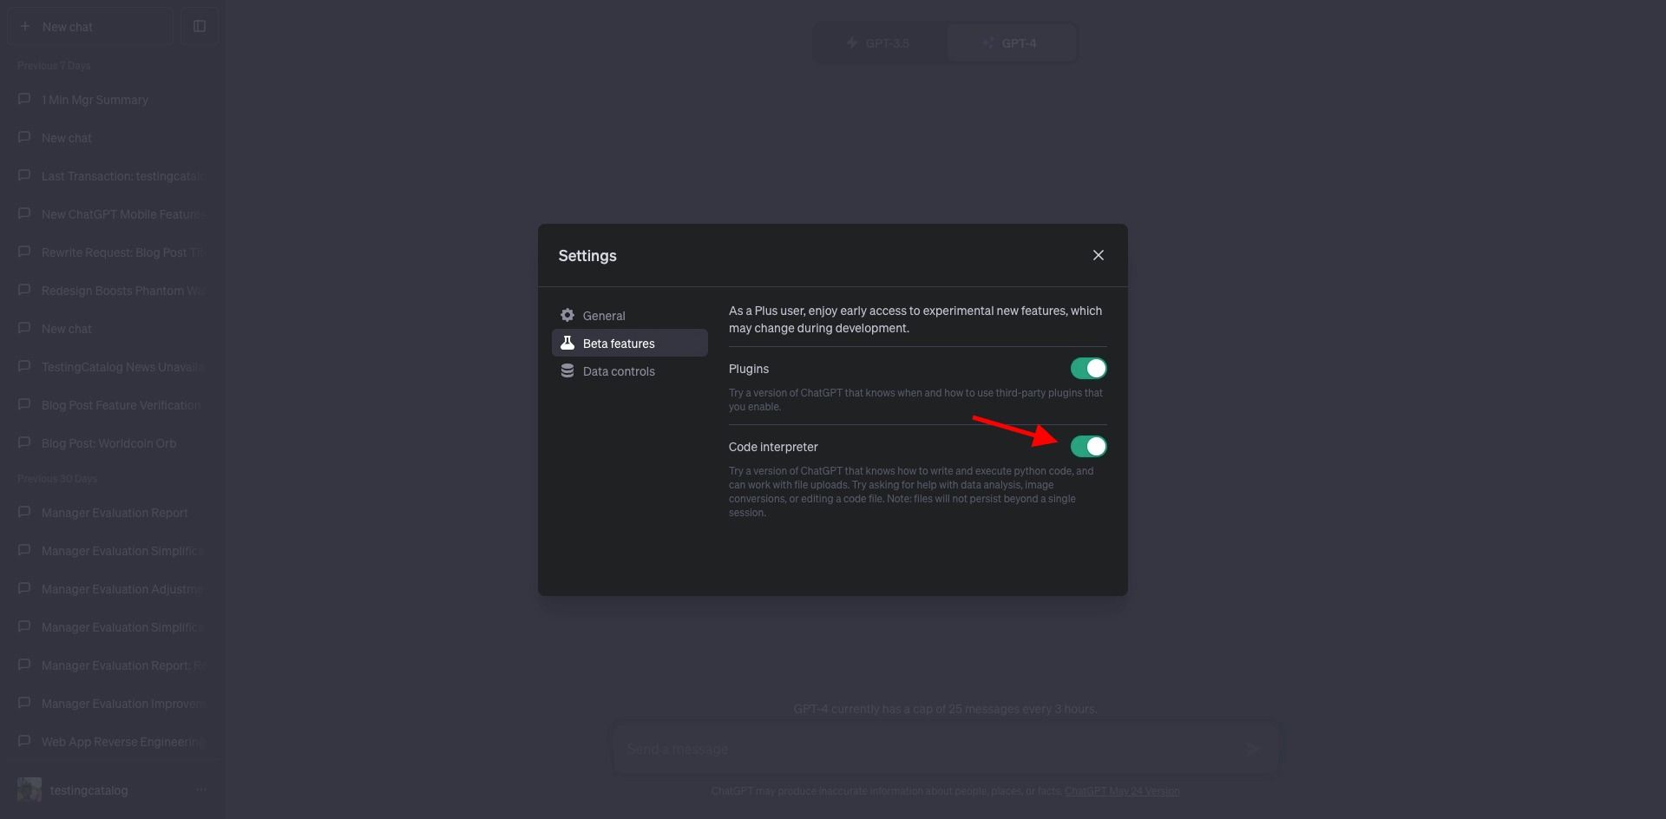Click chat icon beside 'Rewrite Request: Blog Post'
This screenshot has width=1666, height=819.
pyautogui.click(x=24, y=252)
